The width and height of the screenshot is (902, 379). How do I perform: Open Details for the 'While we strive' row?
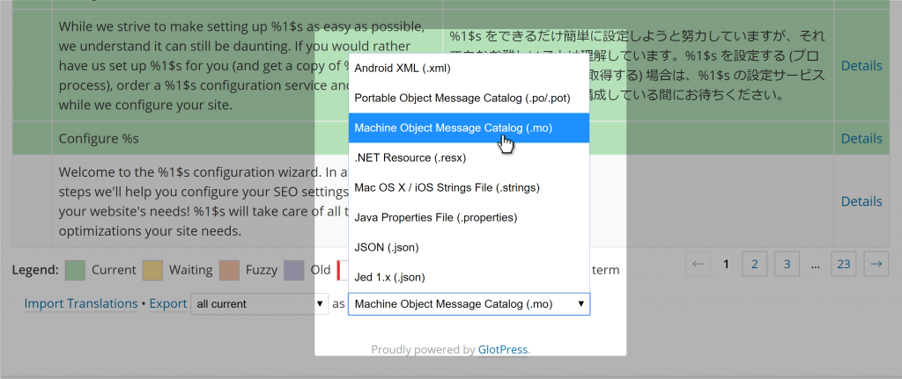[861, 66]
